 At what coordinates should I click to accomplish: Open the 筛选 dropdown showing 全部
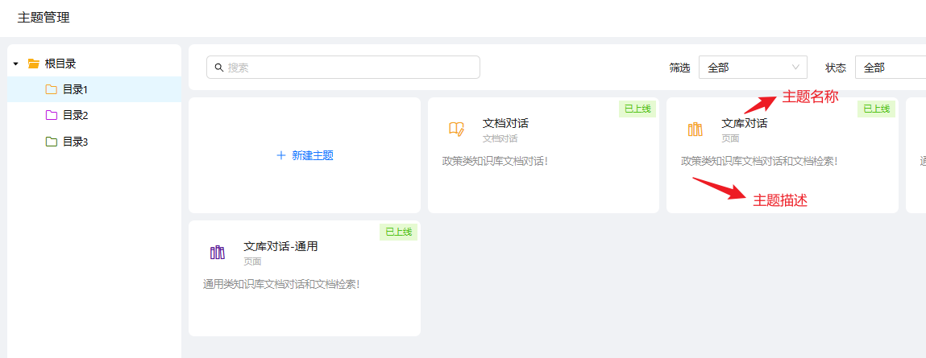pos(753,68)
